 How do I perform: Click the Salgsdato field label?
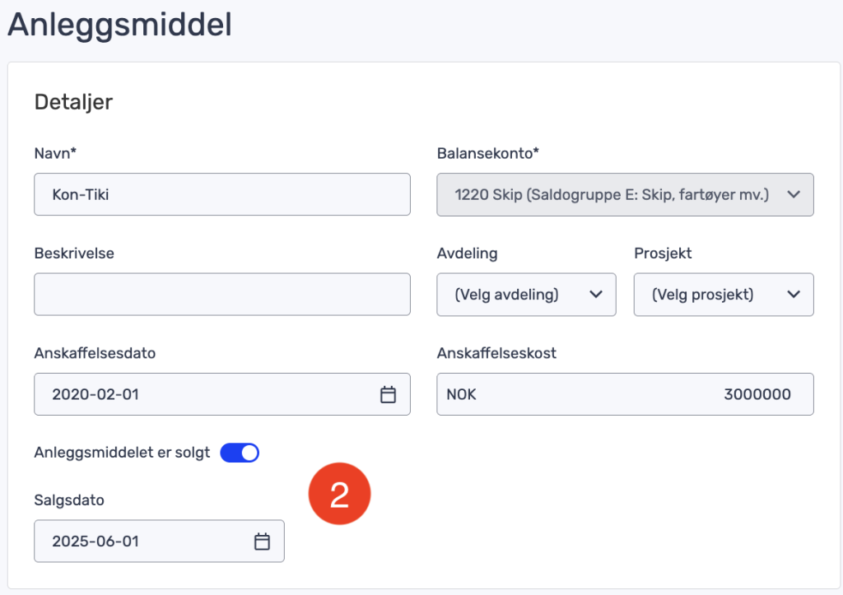[69, 500]
